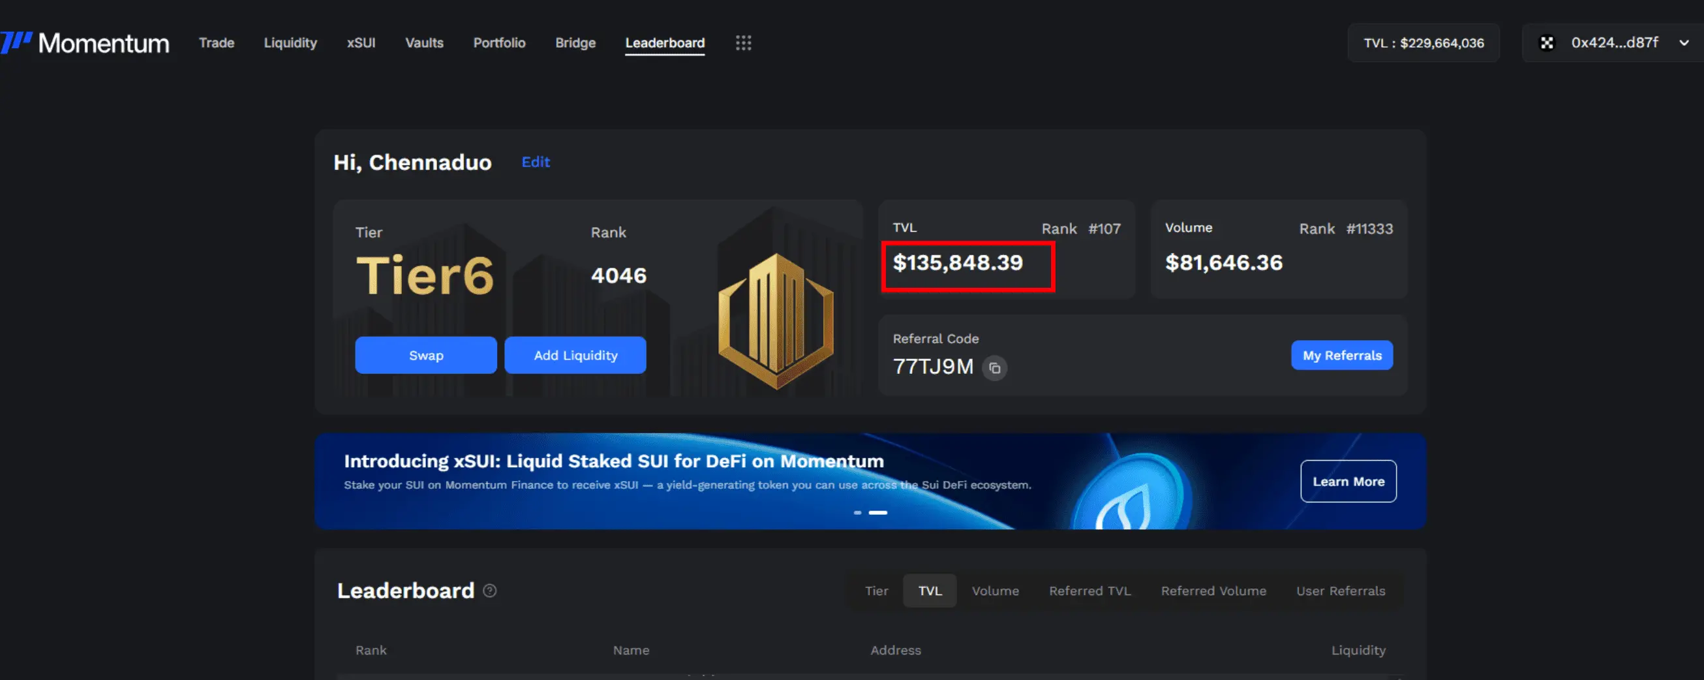Click the TVL value $135,848.39

tap(957, 263)
